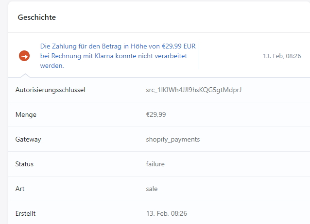
Task: Click the Status label
Action: [25, 164]
